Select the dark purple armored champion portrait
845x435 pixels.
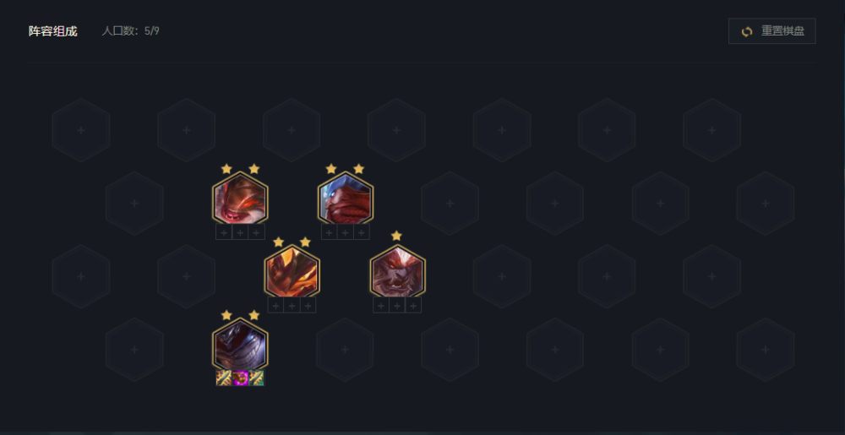point(240,345)
